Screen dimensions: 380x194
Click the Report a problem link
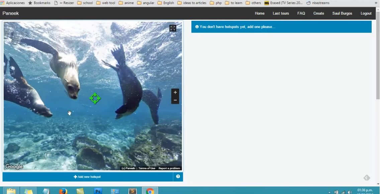(x=169, y=168)
